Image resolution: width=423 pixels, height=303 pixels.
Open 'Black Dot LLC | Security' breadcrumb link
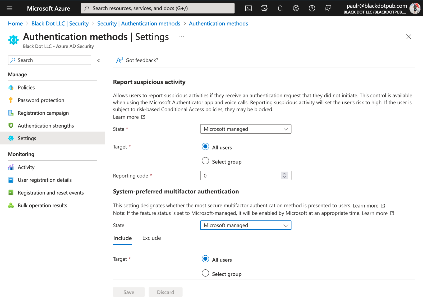tap(60, 24)
